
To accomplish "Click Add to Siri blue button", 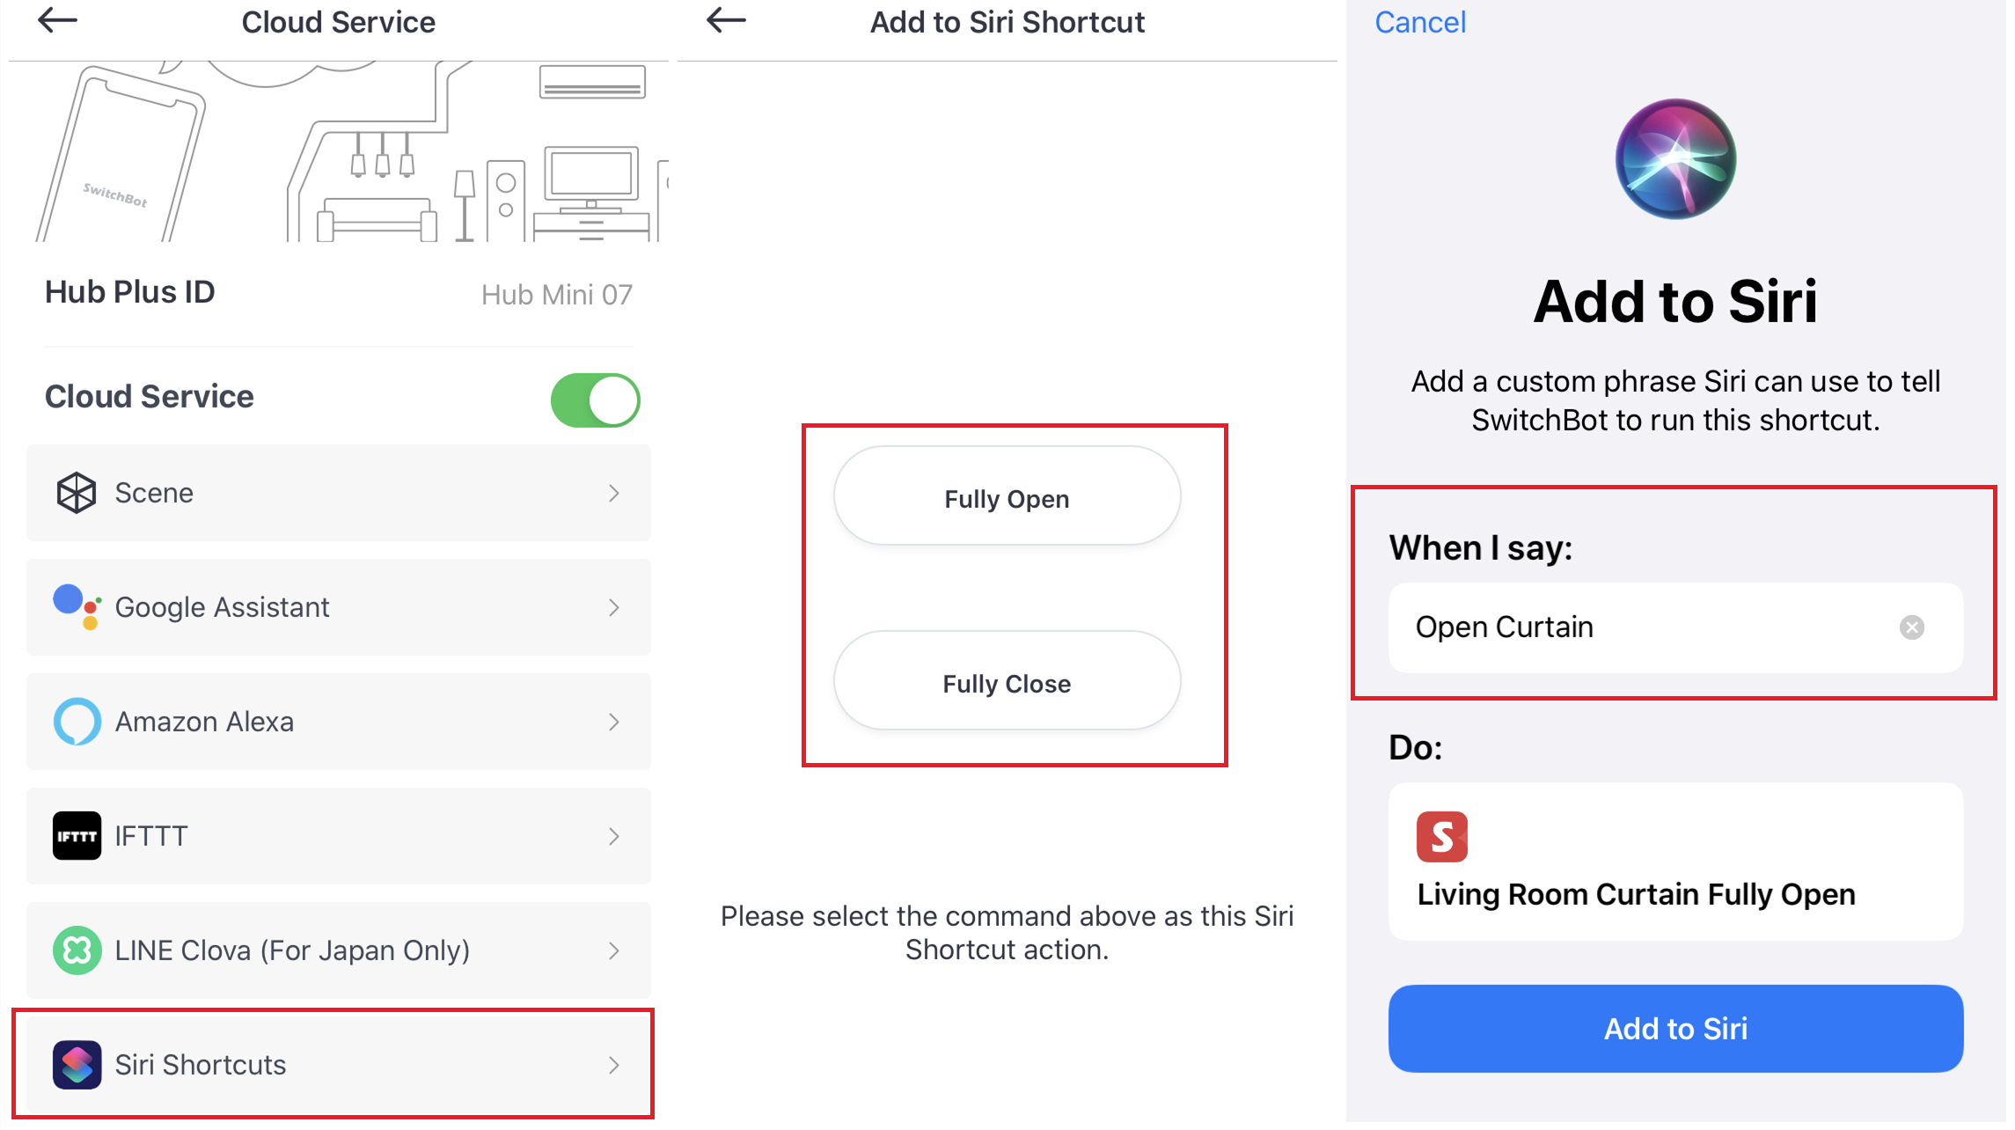I will [x=1676, y=1028].
